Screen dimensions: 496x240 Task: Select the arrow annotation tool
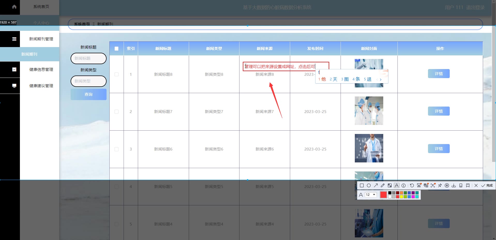376,185
